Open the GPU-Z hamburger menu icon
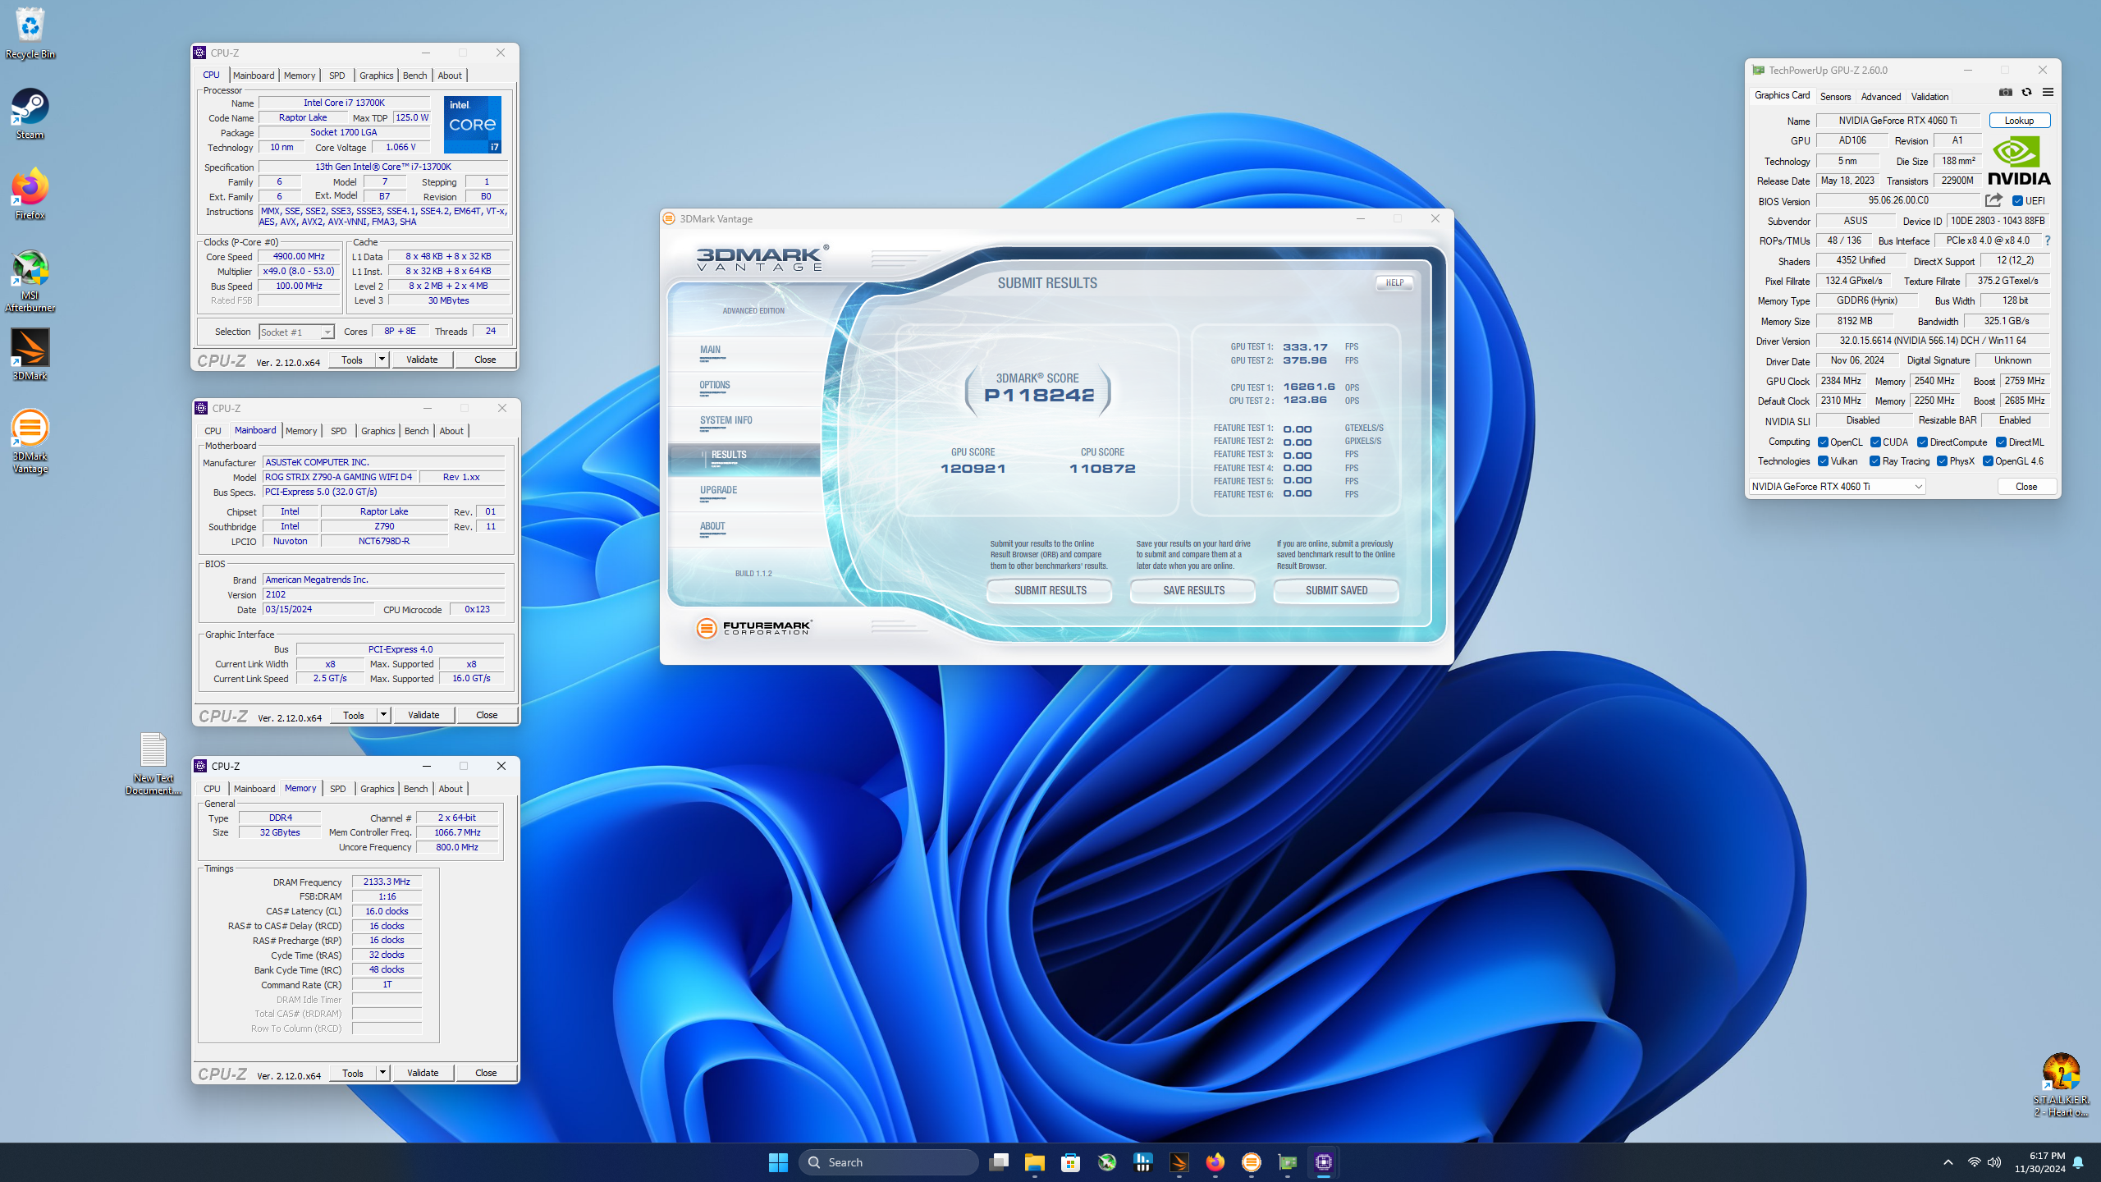 (2048, 93)
